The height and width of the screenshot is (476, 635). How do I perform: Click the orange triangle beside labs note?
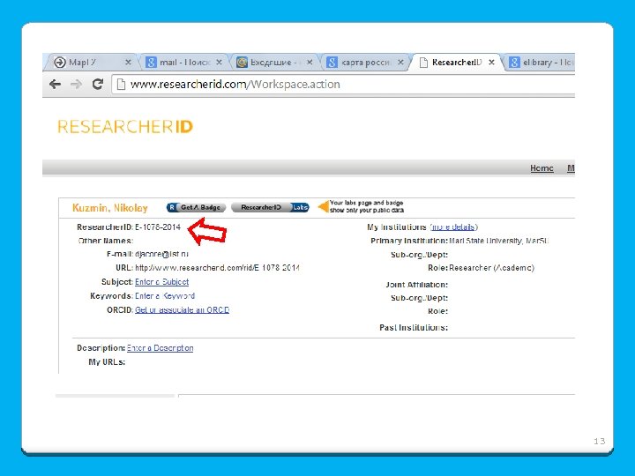[x=323, y=207]
